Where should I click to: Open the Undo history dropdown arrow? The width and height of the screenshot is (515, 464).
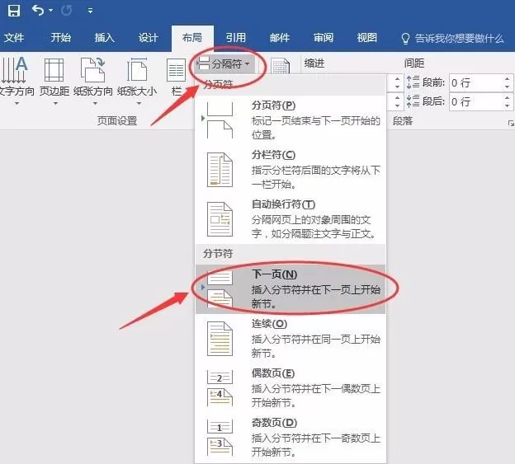(x=50, y=11)
